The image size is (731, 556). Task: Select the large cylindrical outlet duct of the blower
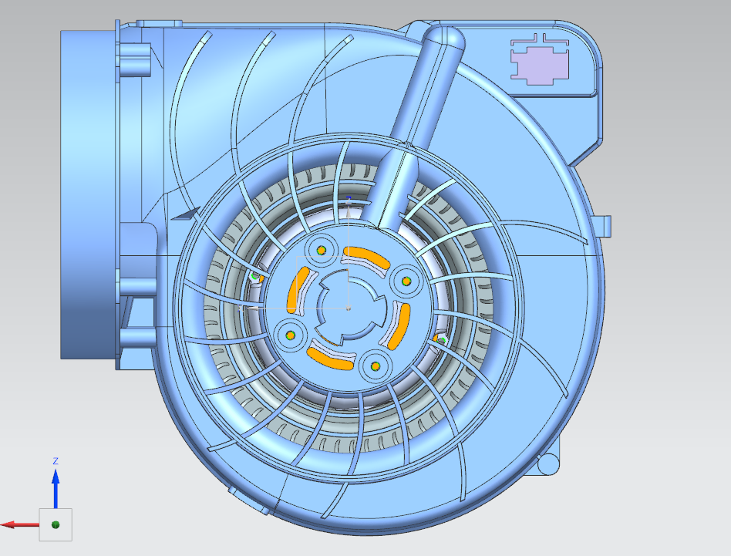coord(89,194)
